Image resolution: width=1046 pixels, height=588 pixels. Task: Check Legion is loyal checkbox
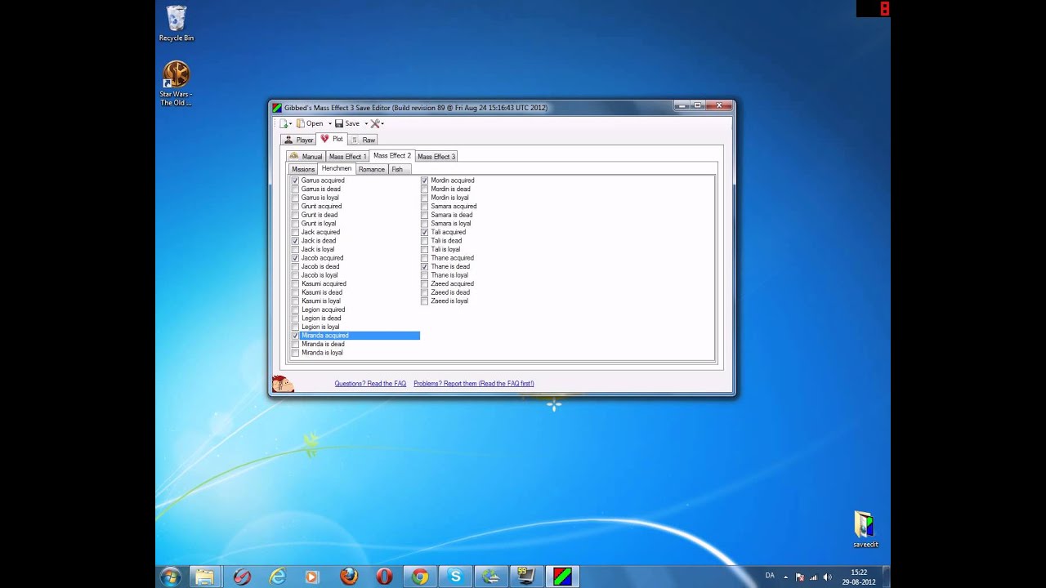click(295, 327)
